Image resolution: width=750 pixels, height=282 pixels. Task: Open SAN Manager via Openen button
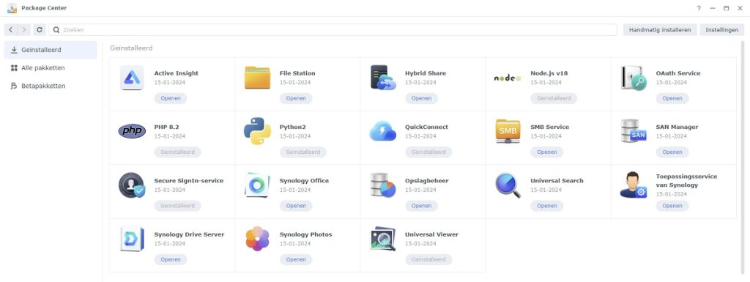pyautogui.click(x=672, y=152)
